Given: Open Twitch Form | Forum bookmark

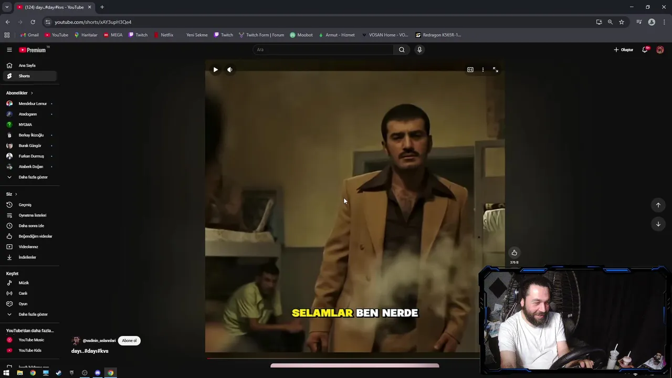Looking at the screenshot, I should [x=261, y=35].
